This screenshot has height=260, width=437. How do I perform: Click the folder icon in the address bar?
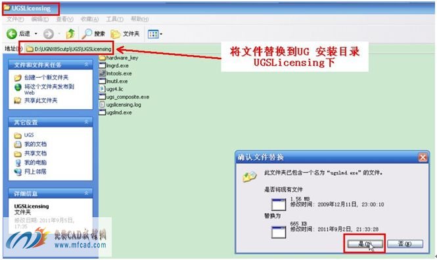point(30,49)
